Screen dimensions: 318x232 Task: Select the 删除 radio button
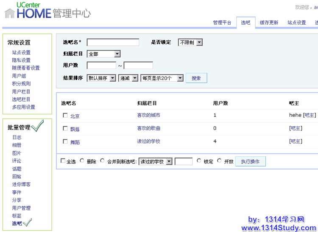click(82, 161)
